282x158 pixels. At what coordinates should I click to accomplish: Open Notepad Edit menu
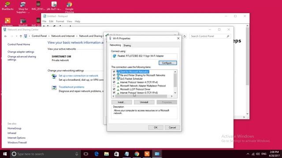[x=51, y=22]
